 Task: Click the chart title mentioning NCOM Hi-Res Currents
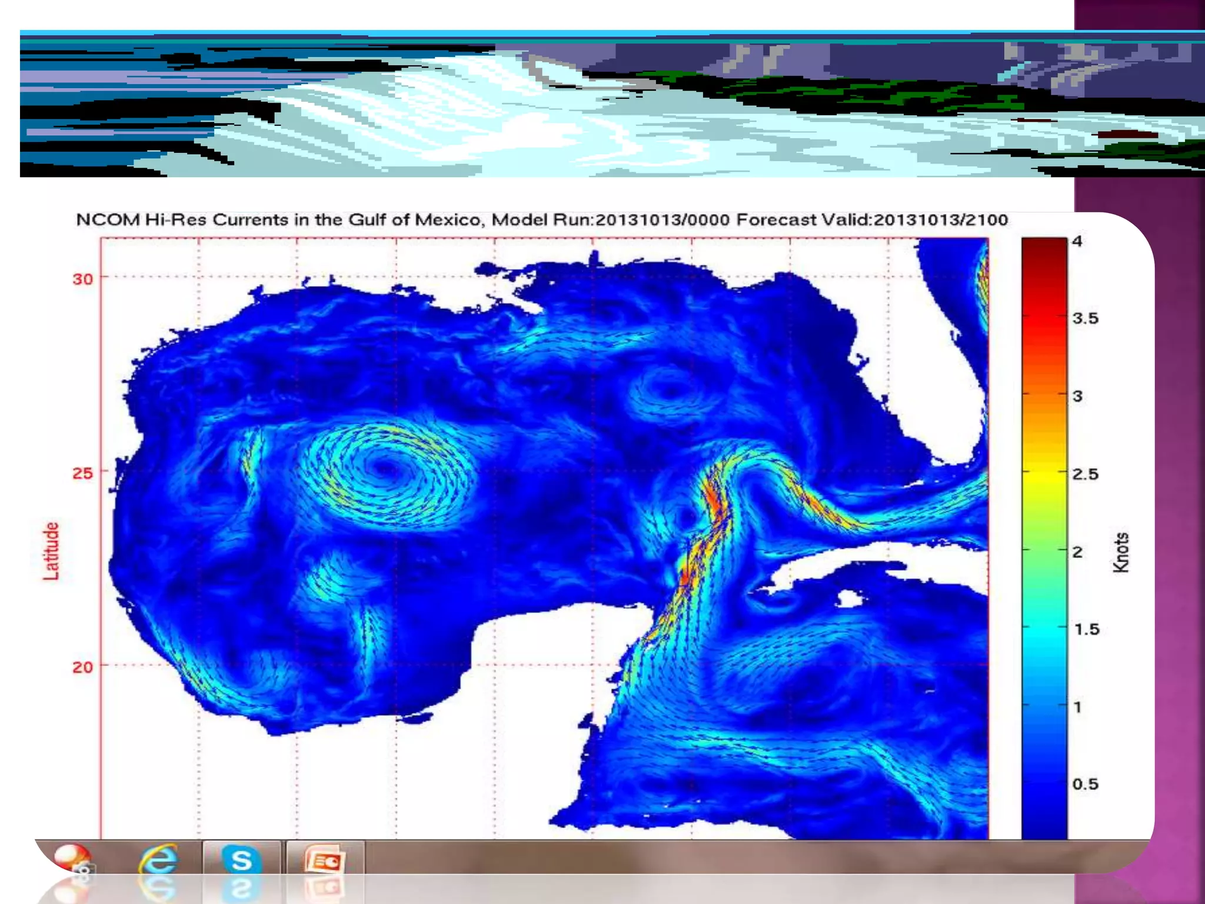click(x=541, y=220)
